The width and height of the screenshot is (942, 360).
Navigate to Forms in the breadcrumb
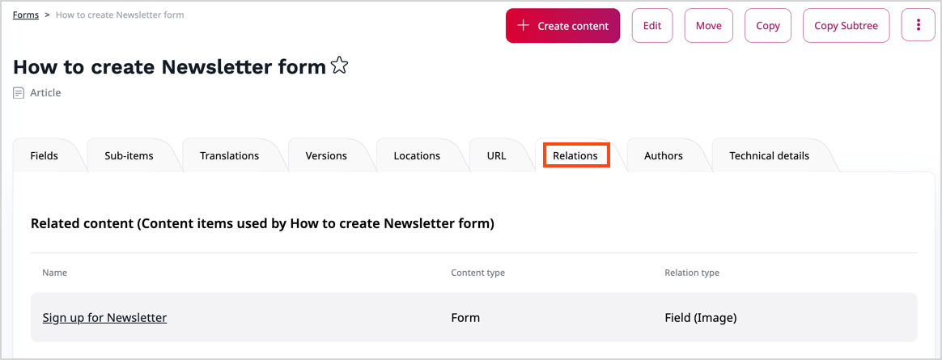(26, 15)
